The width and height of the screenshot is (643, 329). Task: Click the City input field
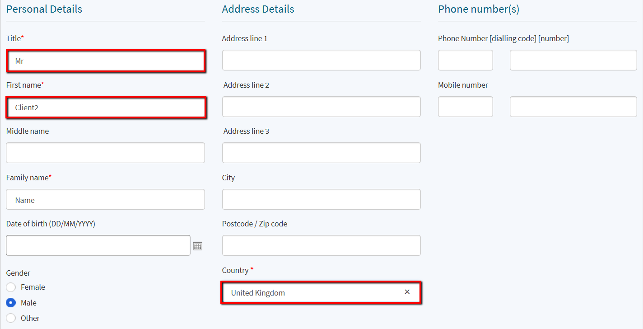click(x=321, y=199)
